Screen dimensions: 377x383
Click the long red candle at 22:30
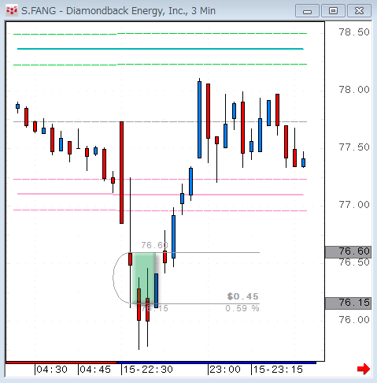point(121,173)
